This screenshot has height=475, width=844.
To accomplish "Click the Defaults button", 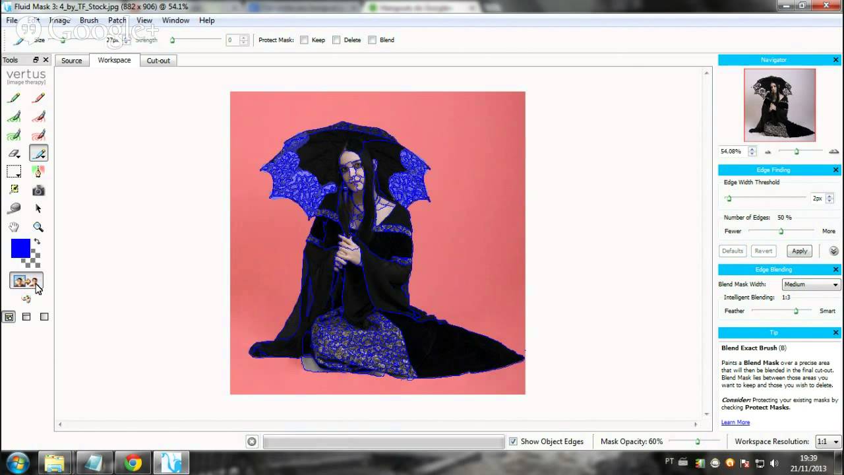I will pos(733,251).
